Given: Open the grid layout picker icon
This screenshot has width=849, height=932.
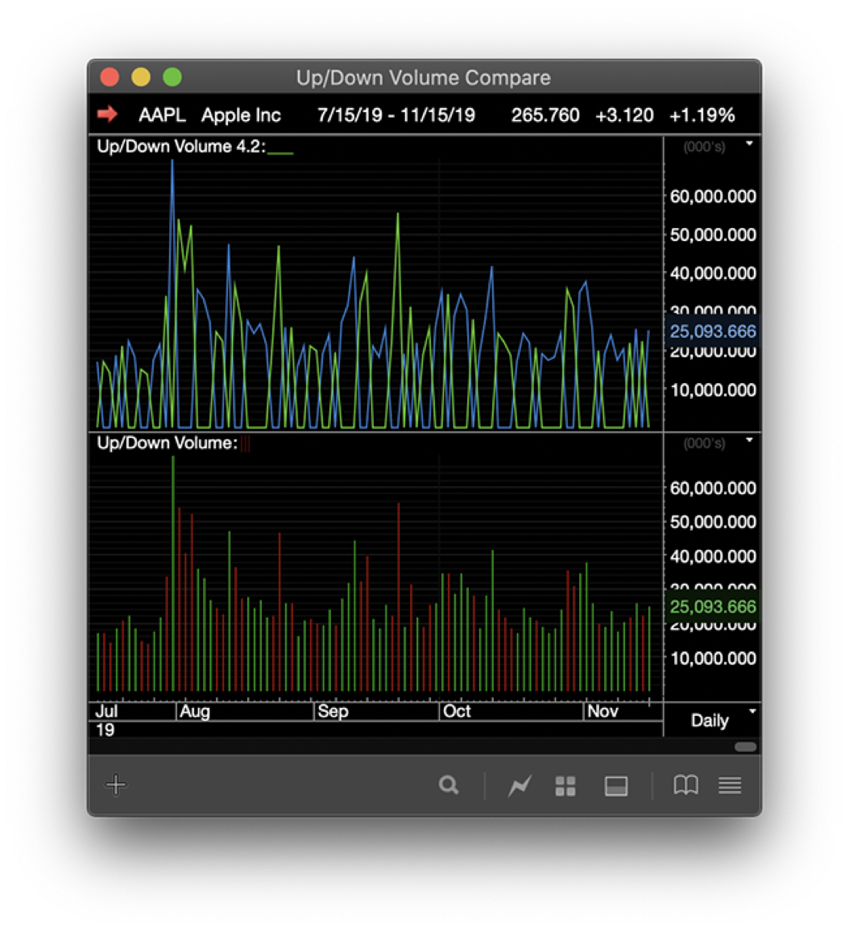Looking at the screenshot, I should coord(565,784).
